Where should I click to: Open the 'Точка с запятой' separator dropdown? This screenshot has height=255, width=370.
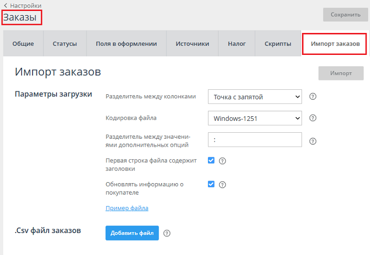(x=254, y=97)
